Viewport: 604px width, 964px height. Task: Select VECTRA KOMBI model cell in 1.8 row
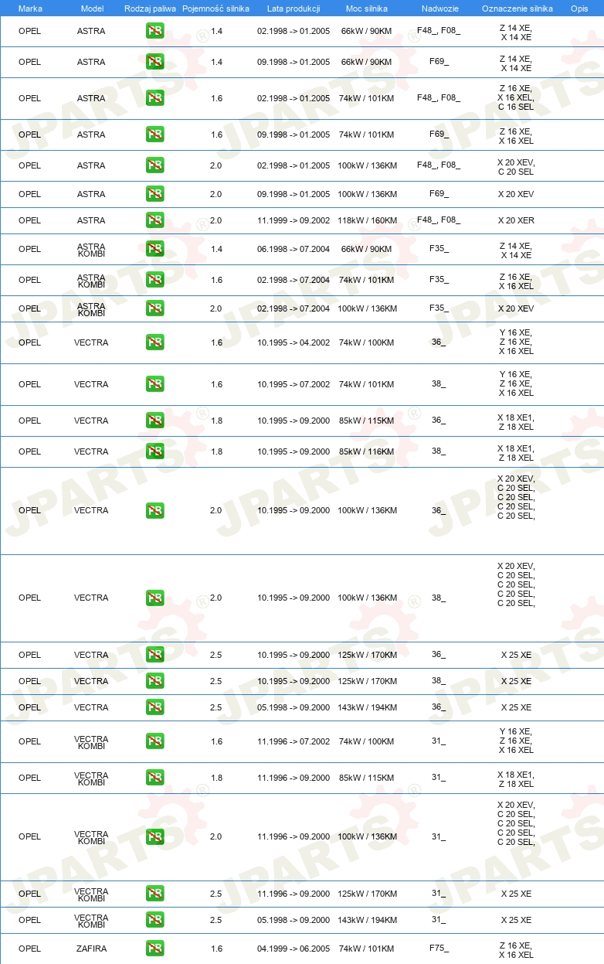91,779
